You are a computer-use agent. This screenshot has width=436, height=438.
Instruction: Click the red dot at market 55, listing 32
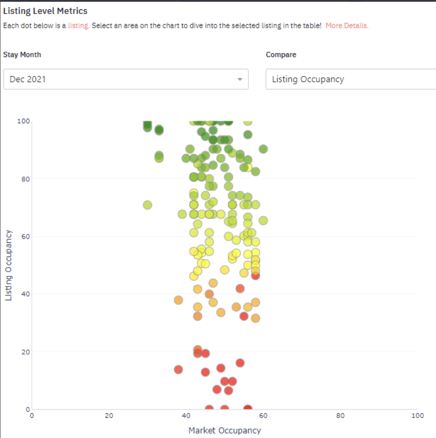pos(244,316)
